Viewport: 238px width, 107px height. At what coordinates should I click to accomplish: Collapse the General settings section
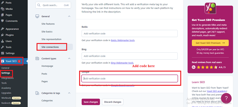tap(69, 16)
